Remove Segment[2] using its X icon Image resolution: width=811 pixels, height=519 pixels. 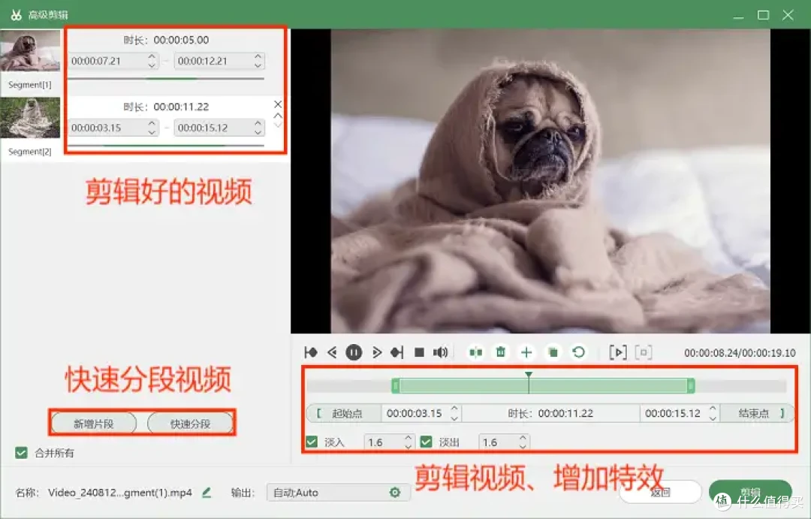(278, 104)
